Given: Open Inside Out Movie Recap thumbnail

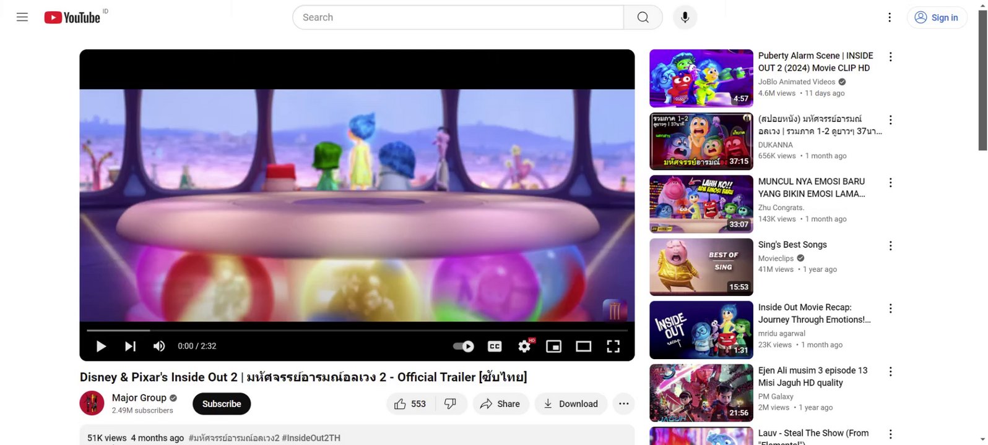Looking at the screenshot, I should click(x=701, y=331).
